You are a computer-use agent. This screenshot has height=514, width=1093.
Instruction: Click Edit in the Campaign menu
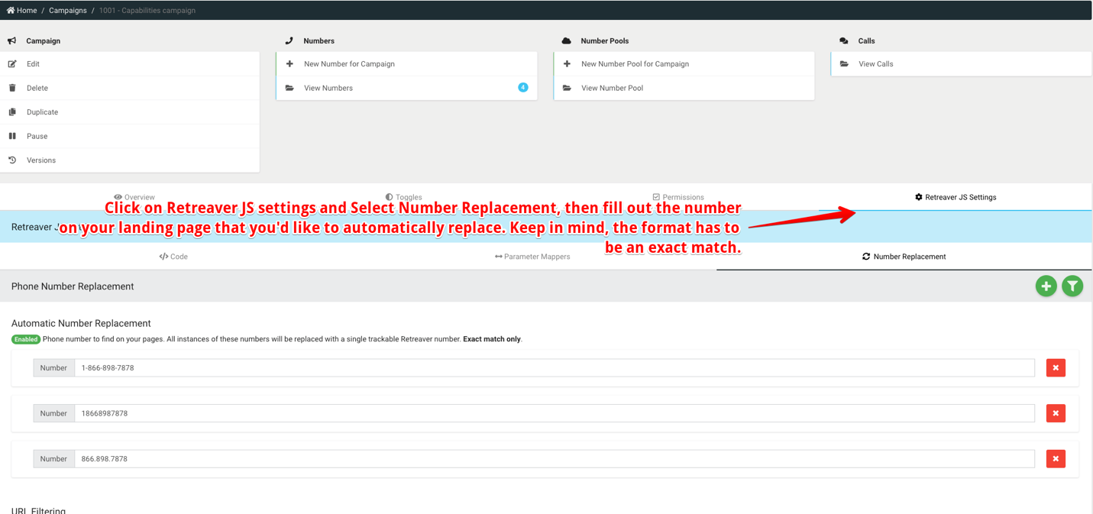[33, 64]
